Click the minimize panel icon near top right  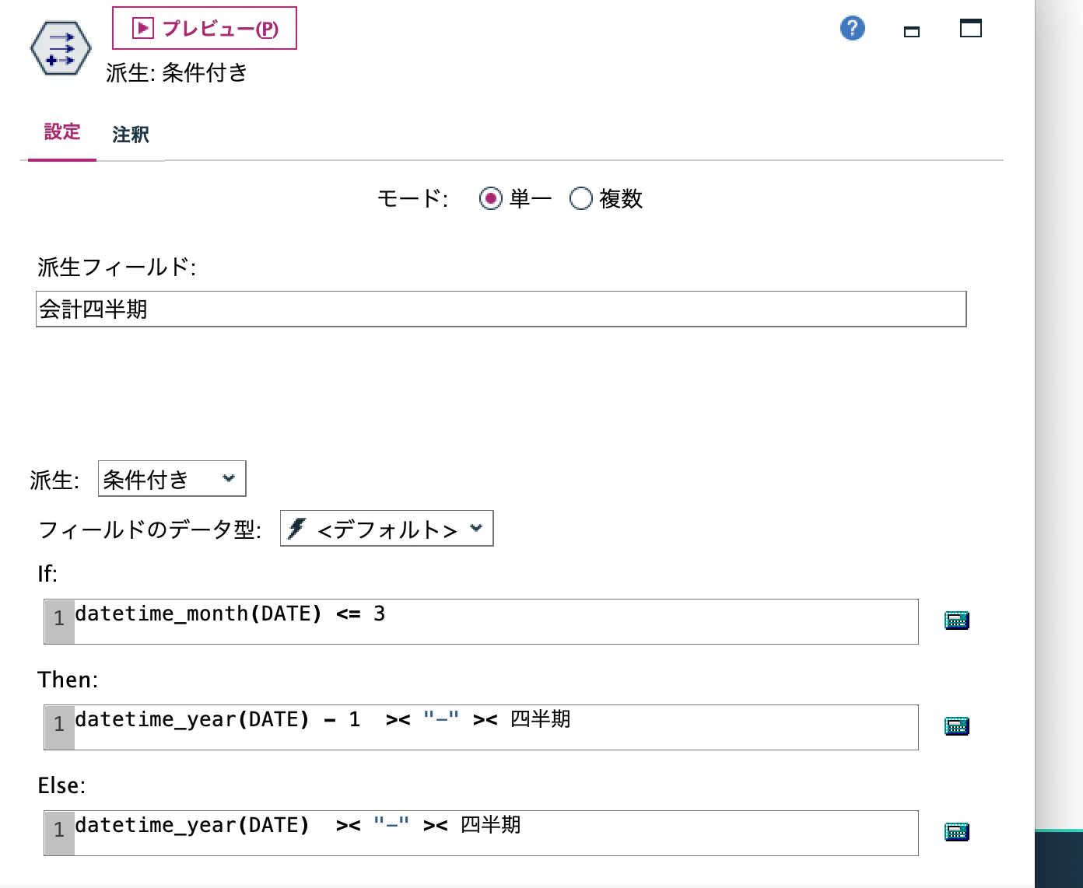(x=911, y=29)
